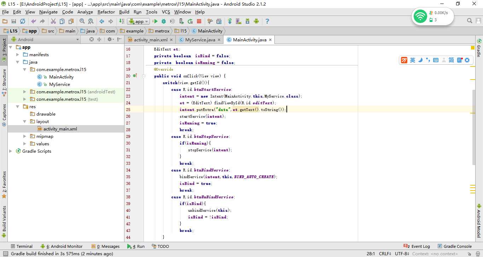Click the Paste toolbar icon

pos(71,21)
